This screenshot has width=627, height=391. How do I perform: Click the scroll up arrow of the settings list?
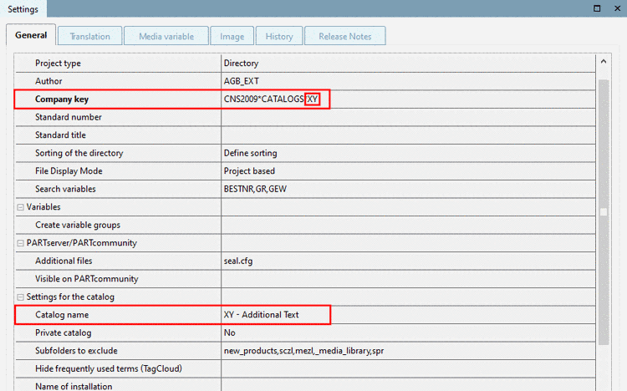604,62
